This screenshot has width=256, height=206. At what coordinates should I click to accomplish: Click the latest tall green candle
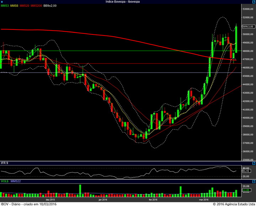pos(236,39)
